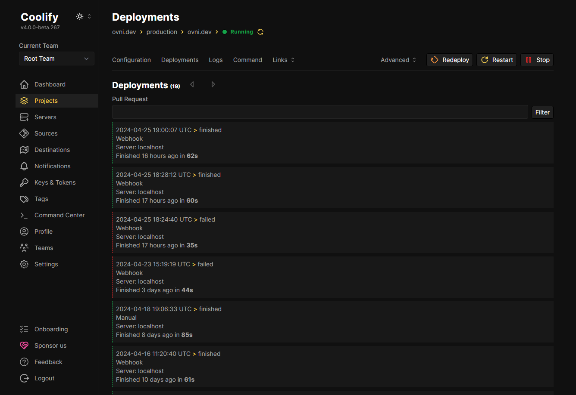Open the Teams sidebar menu
This screenshot has height=395, width=576.
pos(56,248)
